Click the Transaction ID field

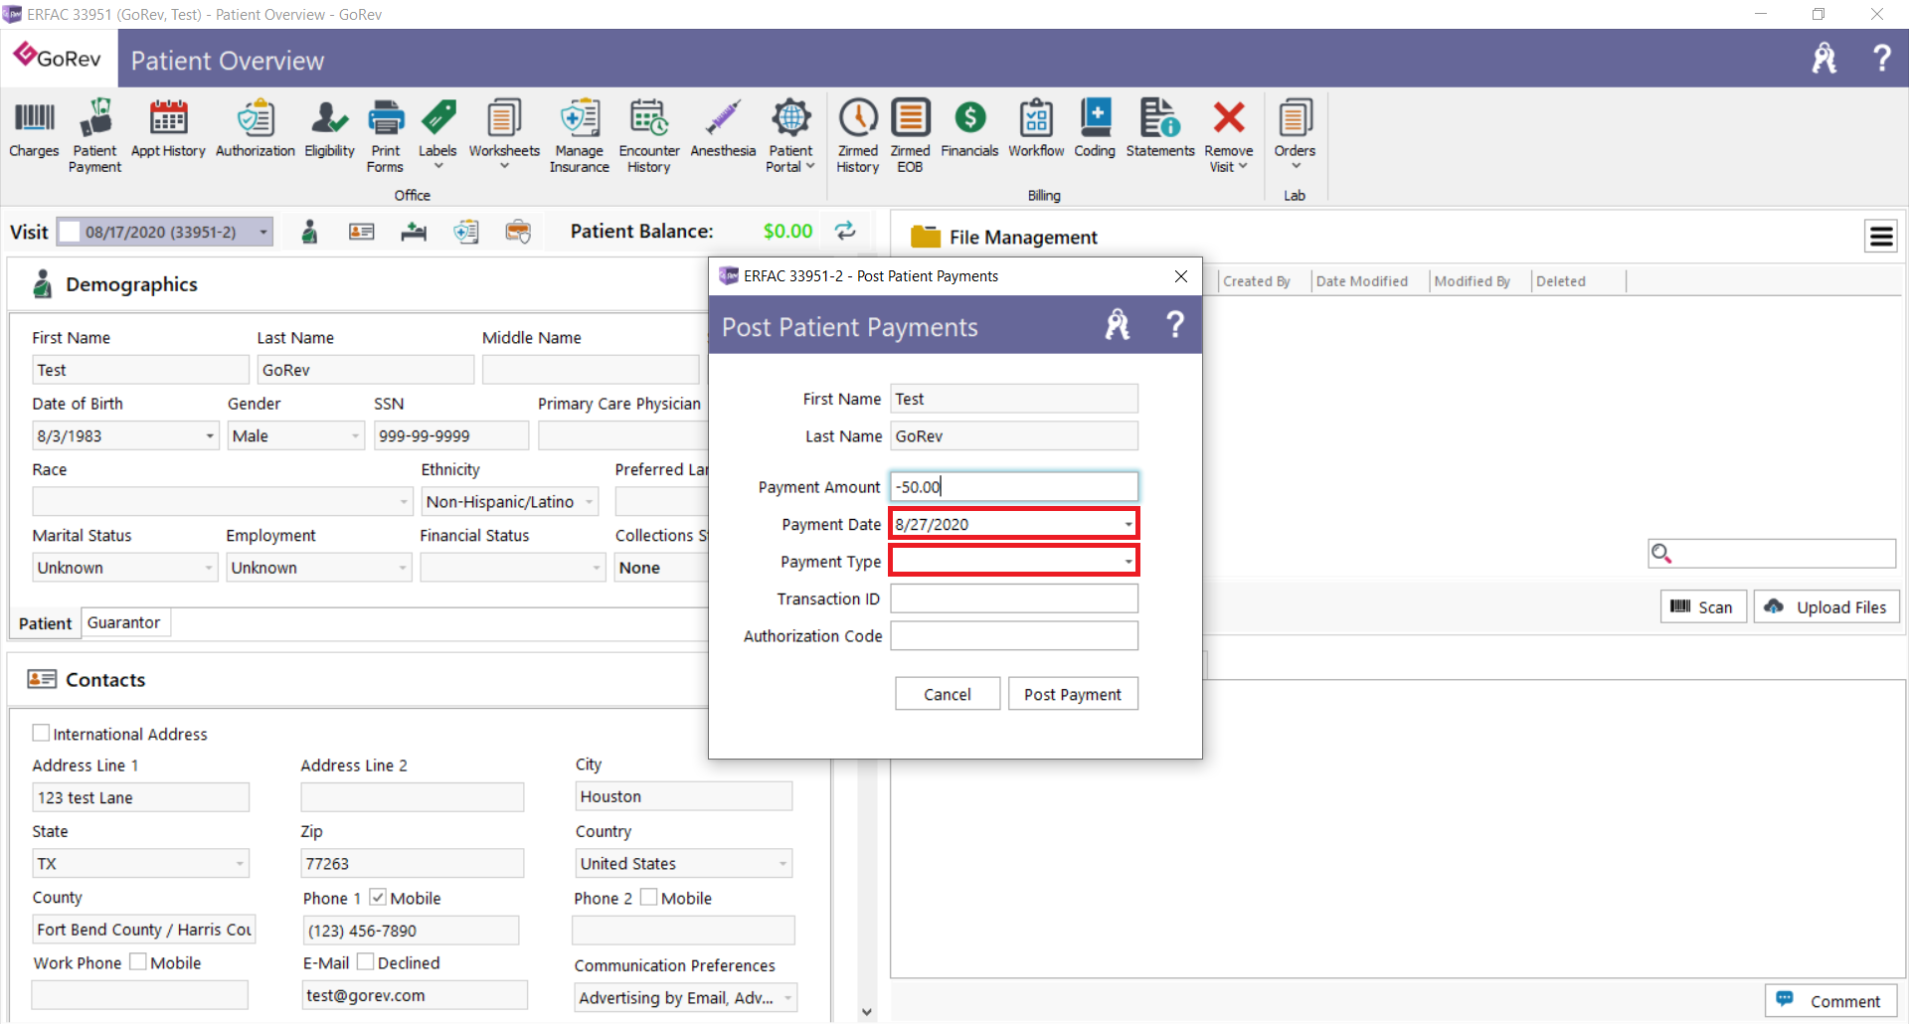(1014, 598)
